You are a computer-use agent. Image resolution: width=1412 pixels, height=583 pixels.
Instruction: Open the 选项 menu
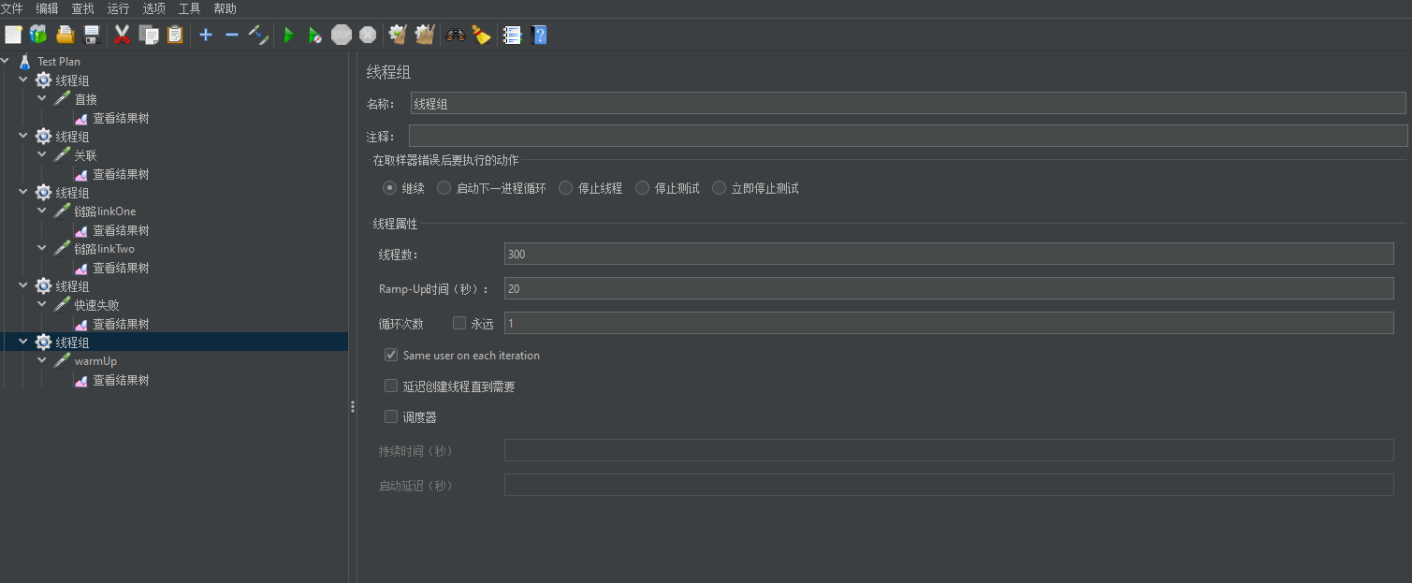click(x=153, y=8)
